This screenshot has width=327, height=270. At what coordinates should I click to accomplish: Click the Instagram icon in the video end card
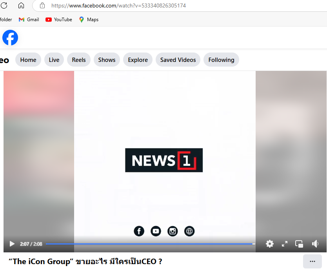tap(173, 231)
